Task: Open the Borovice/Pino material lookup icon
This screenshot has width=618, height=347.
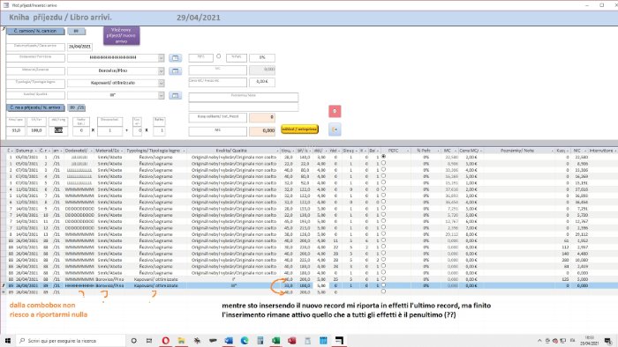Action: [x=176, y=71]
